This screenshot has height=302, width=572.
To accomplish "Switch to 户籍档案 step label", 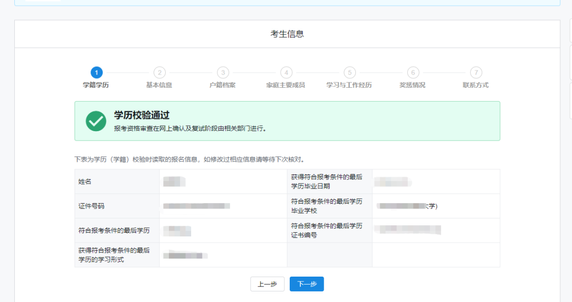I will [x=222, y=85].
